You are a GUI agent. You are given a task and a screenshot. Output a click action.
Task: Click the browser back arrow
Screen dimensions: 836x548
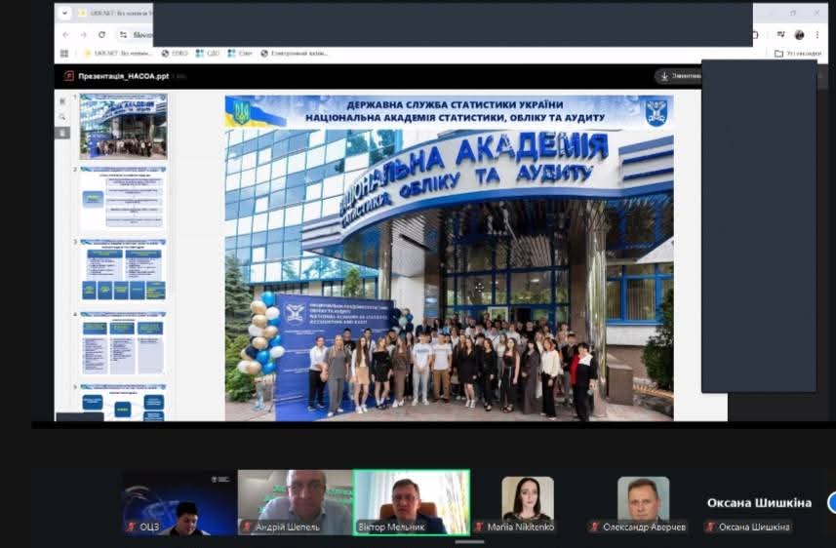pyautogui.click(x=65, y=34)
